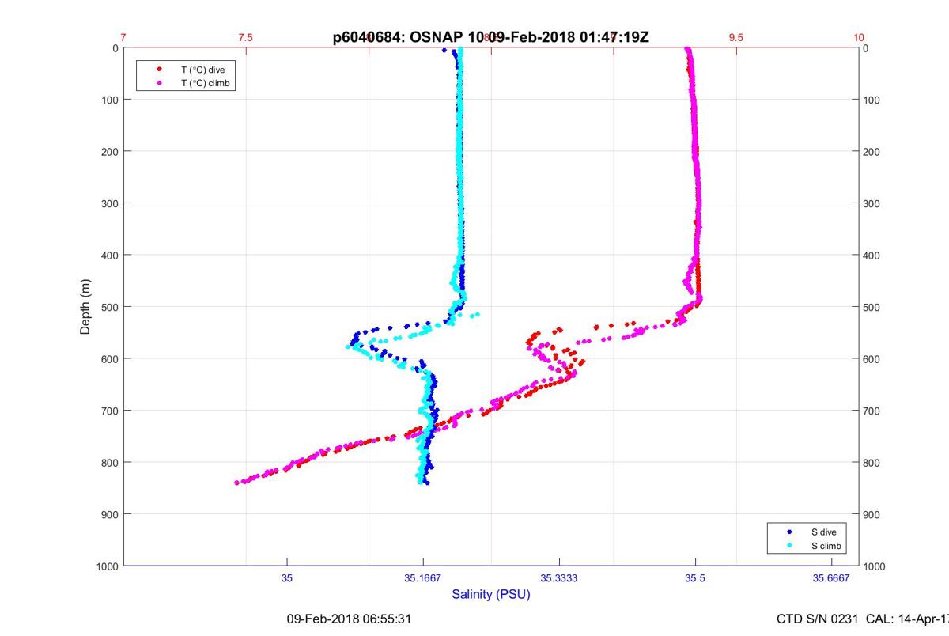The width and height of the screenshot is (949, 636).
Task: Click the left depth axis tick 800
Action: pos(110,462)
